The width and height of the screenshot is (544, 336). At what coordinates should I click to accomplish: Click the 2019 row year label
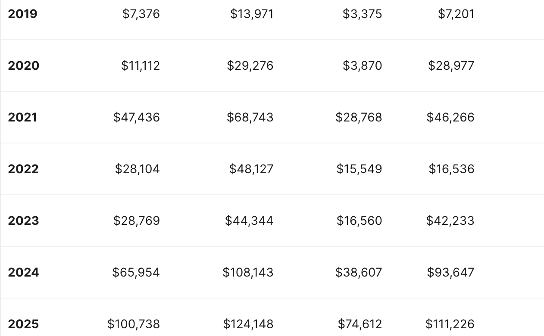click(x=22, y=14)
